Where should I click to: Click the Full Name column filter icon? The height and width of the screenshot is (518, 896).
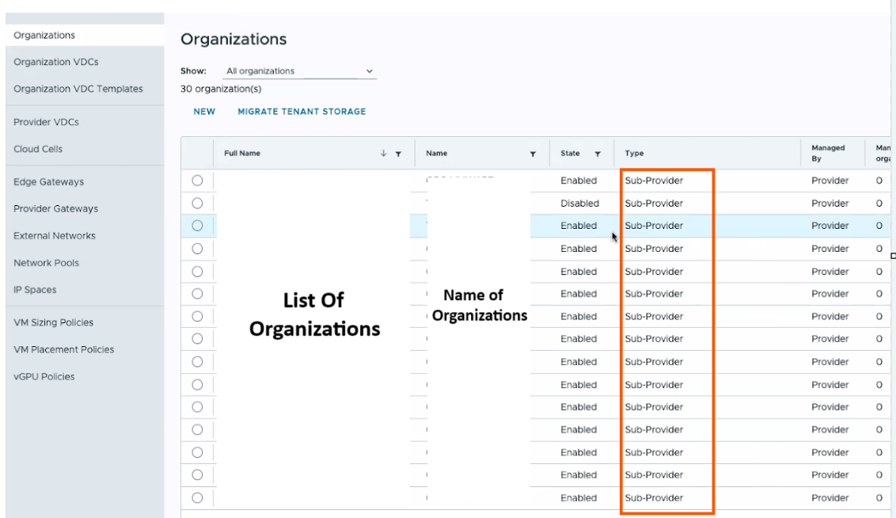click(398, 154)
